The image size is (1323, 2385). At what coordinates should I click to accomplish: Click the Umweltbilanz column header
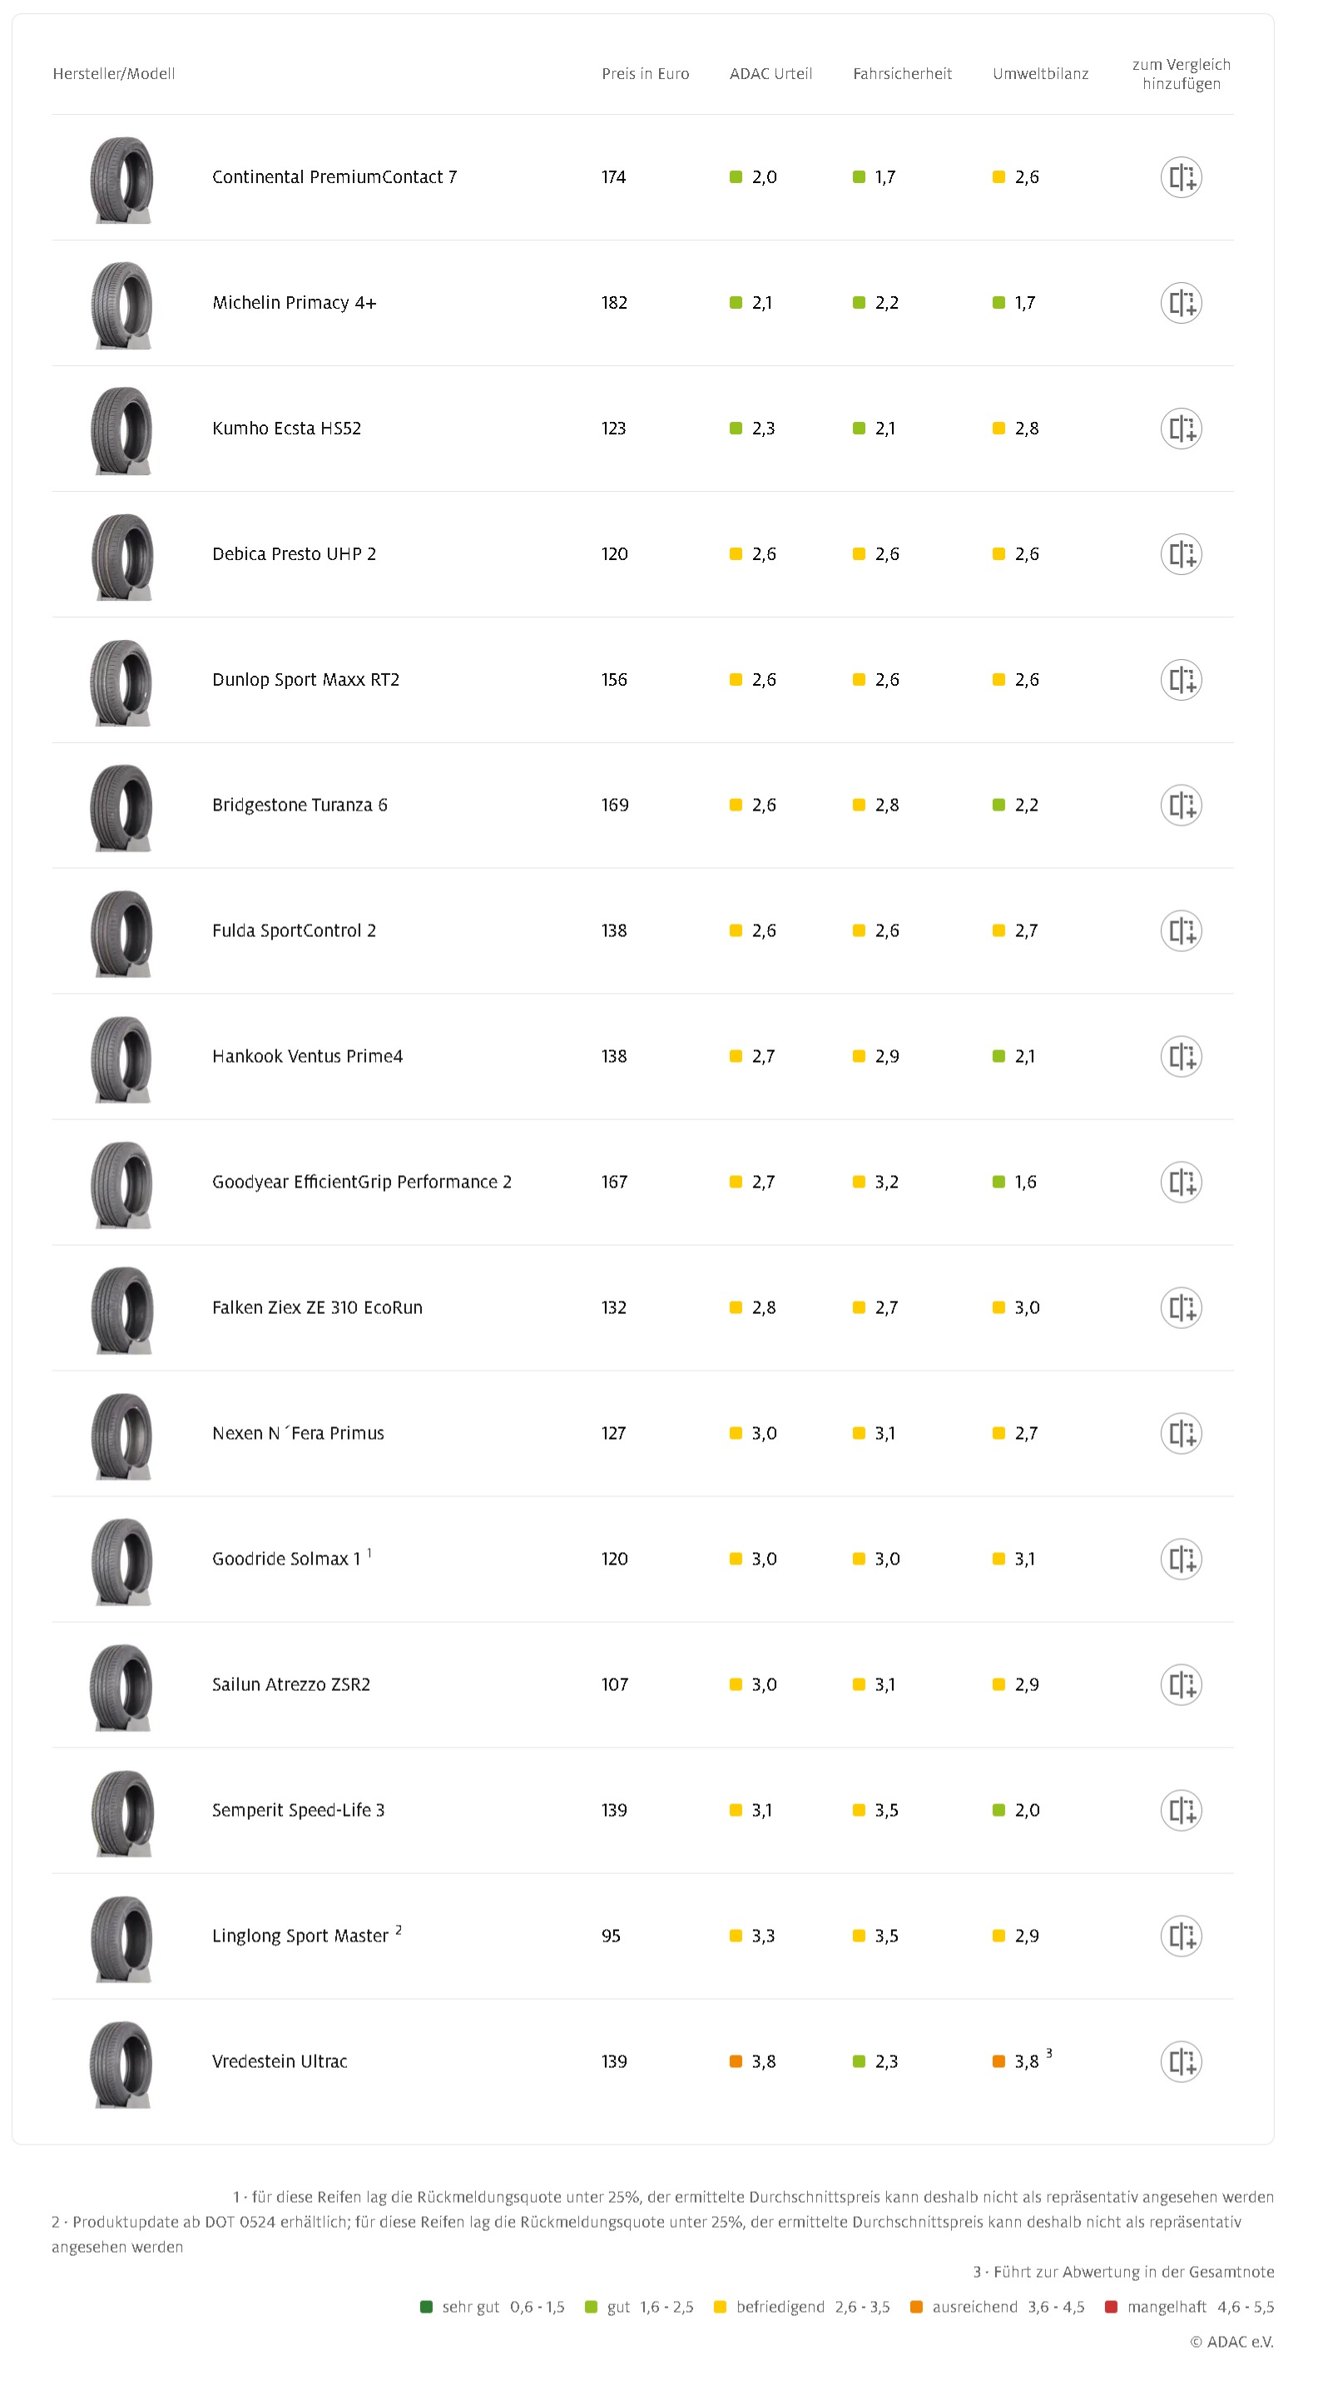(x=1040, y=74)
